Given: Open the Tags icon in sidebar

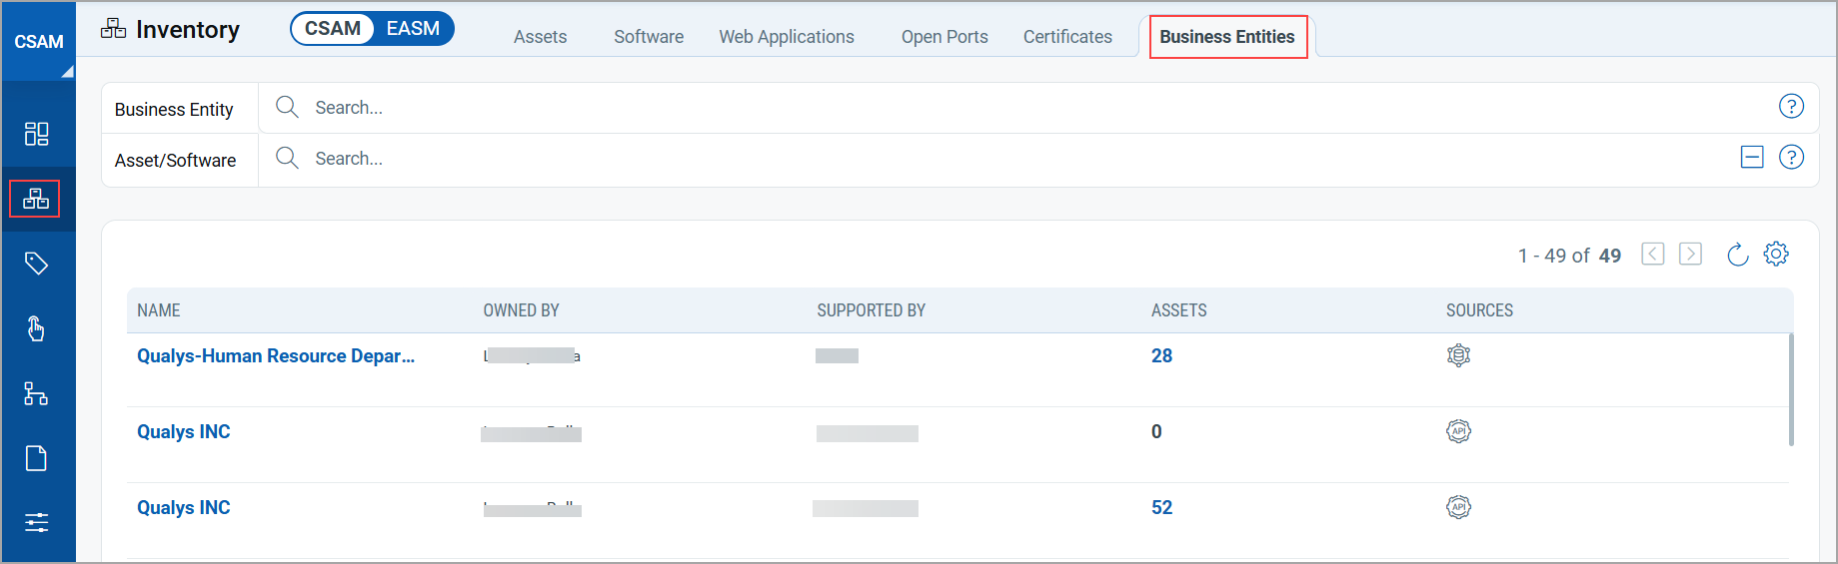Looking at the screenshot, I should (x=37, y=264).
